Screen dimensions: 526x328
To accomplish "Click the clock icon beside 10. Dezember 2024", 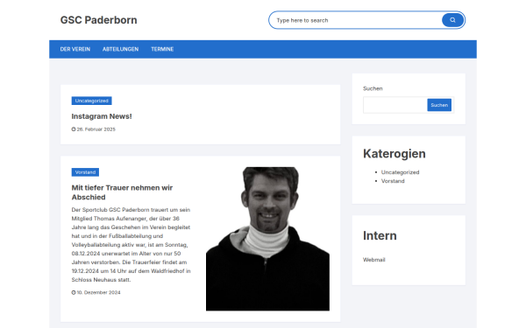I will 74,292.
